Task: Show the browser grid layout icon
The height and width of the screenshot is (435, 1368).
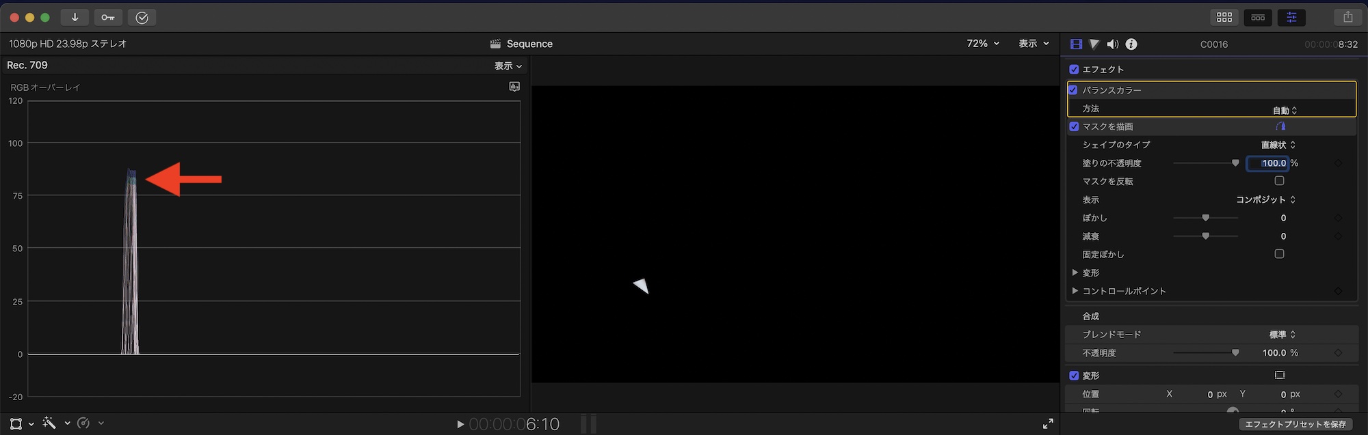Action: [1224, 17]
